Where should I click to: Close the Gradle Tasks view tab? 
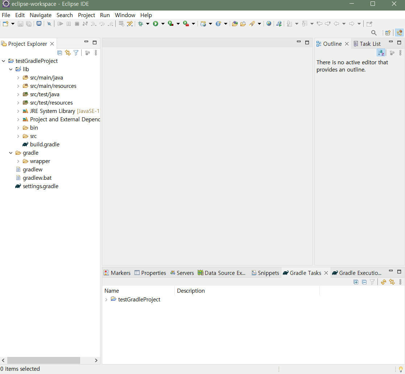326,273
